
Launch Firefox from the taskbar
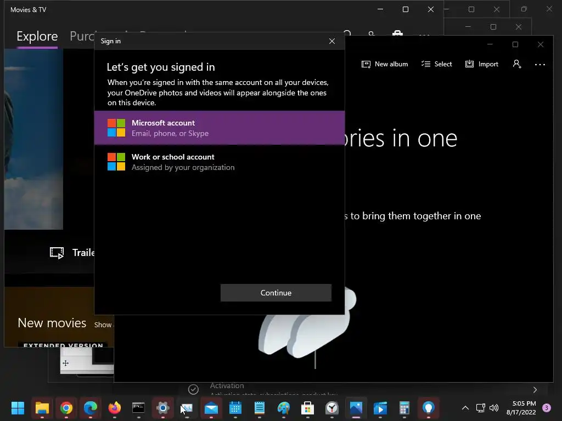point(115,408)
